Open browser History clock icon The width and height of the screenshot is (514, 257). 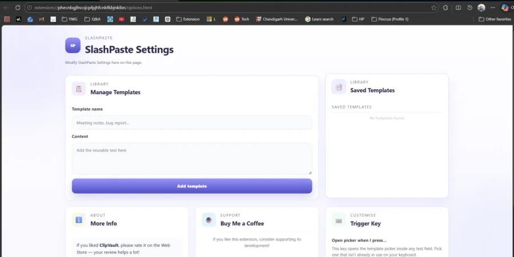(470, 7)
